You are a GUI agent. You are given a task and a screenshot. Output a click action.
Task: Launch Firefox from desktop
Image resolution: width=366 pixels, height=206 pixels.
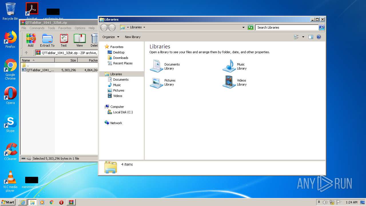(10, 39)
